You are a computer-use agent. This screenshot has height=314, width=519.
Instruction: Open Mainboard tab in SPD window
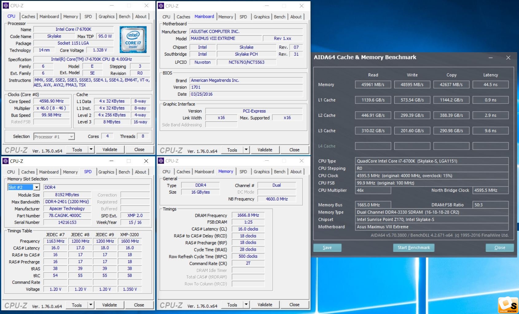click(49, 172)
